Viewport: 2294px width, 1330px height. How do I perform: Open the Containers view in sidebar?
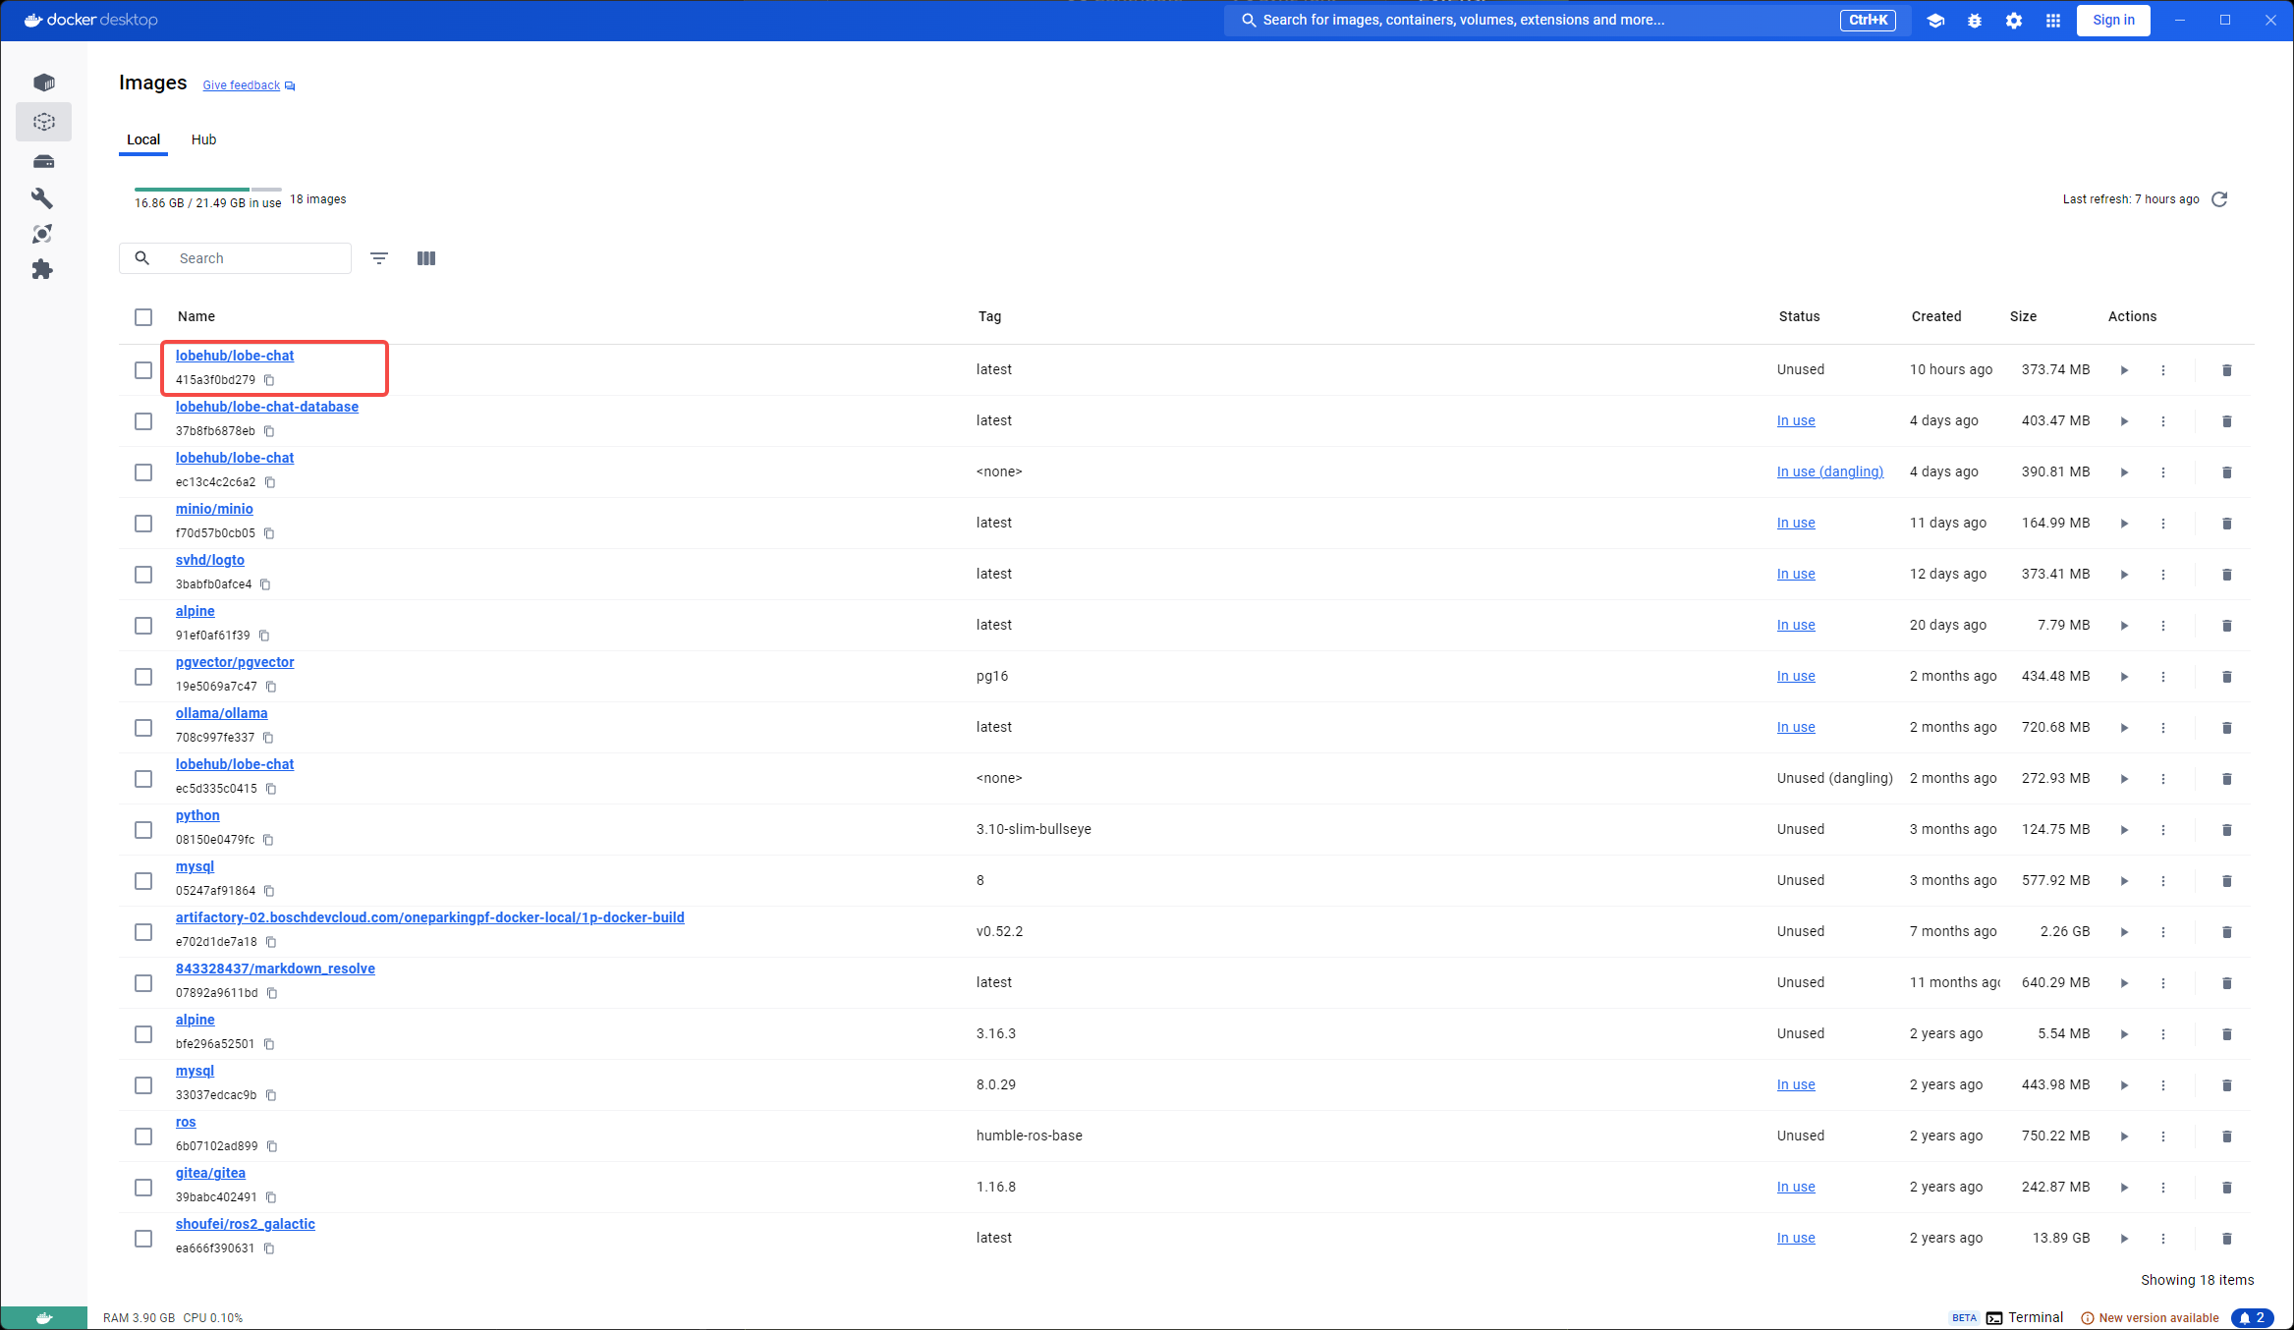pos(43,83)
